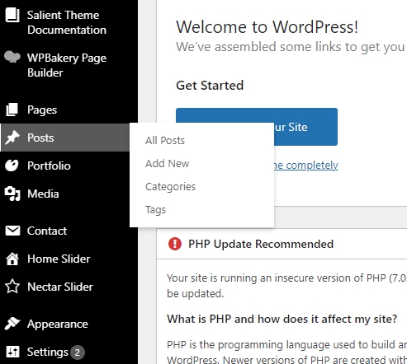This screenshot has width=407, height=364.
Task: Click the Appearance paintbrush icon
Action: 12,324
